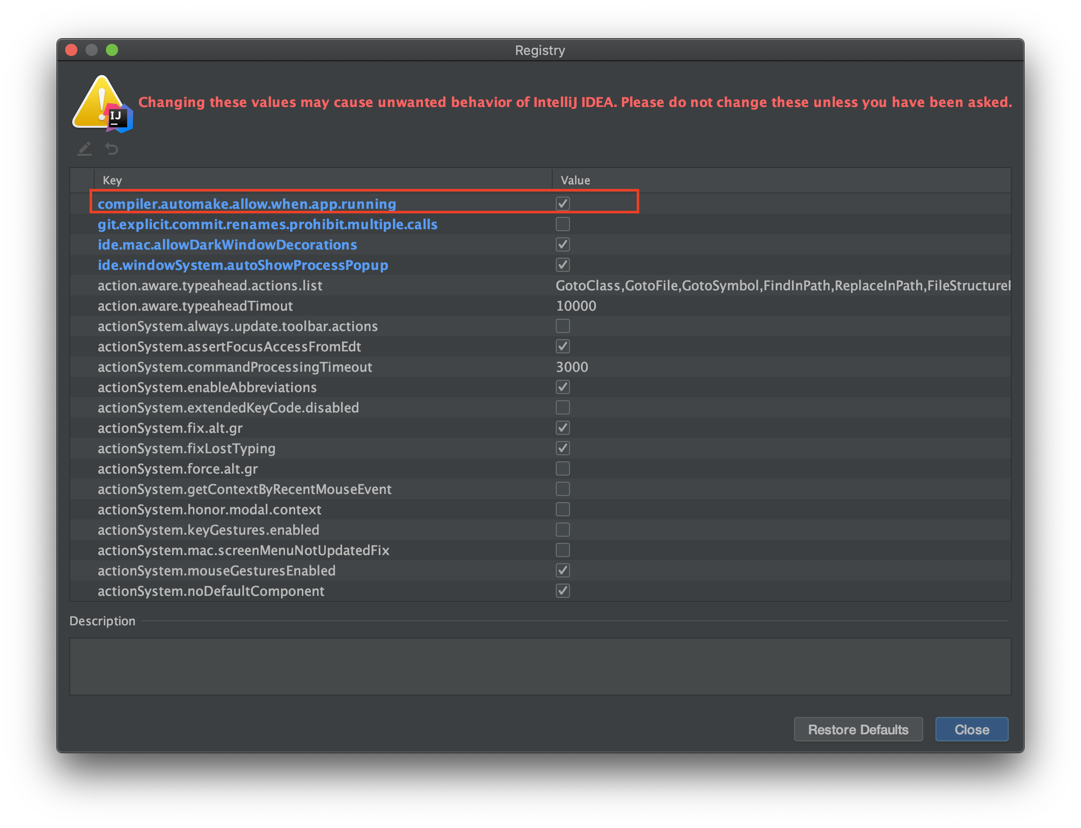Click the Close button
This screenshot has height=828, width=1081.
[x=971, y=729]
